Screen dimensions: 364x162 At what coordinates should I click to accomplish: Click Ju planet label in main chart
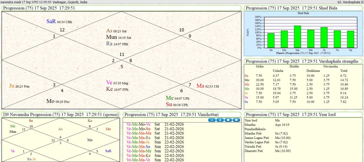pos(12,86)
